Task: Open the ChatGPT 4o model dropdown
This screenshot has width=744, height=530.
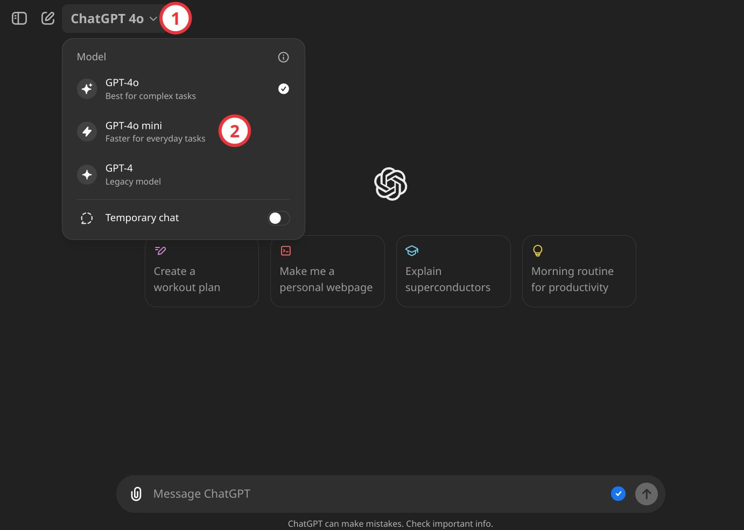Action: coord(114,19)
